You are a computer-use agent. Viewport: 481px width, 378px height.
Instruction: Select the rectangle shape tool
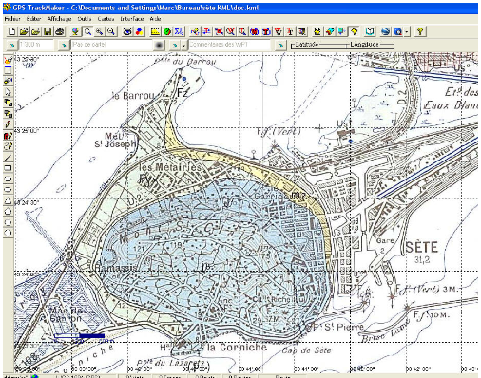pos(8,168)
